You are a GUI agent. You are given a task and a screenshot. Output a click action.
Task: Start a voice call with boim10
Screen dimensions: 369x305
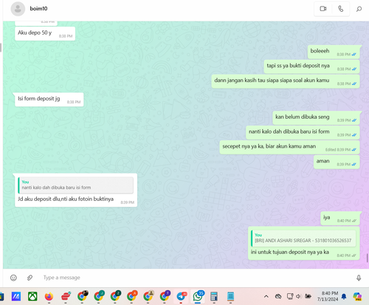click(x=341, y=9)
